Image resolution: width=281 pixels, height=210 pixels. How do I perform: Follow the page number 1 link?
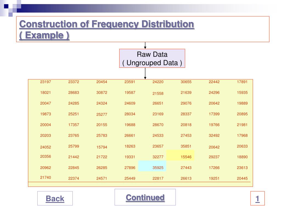pyautogui.click(x=257, y=199)
